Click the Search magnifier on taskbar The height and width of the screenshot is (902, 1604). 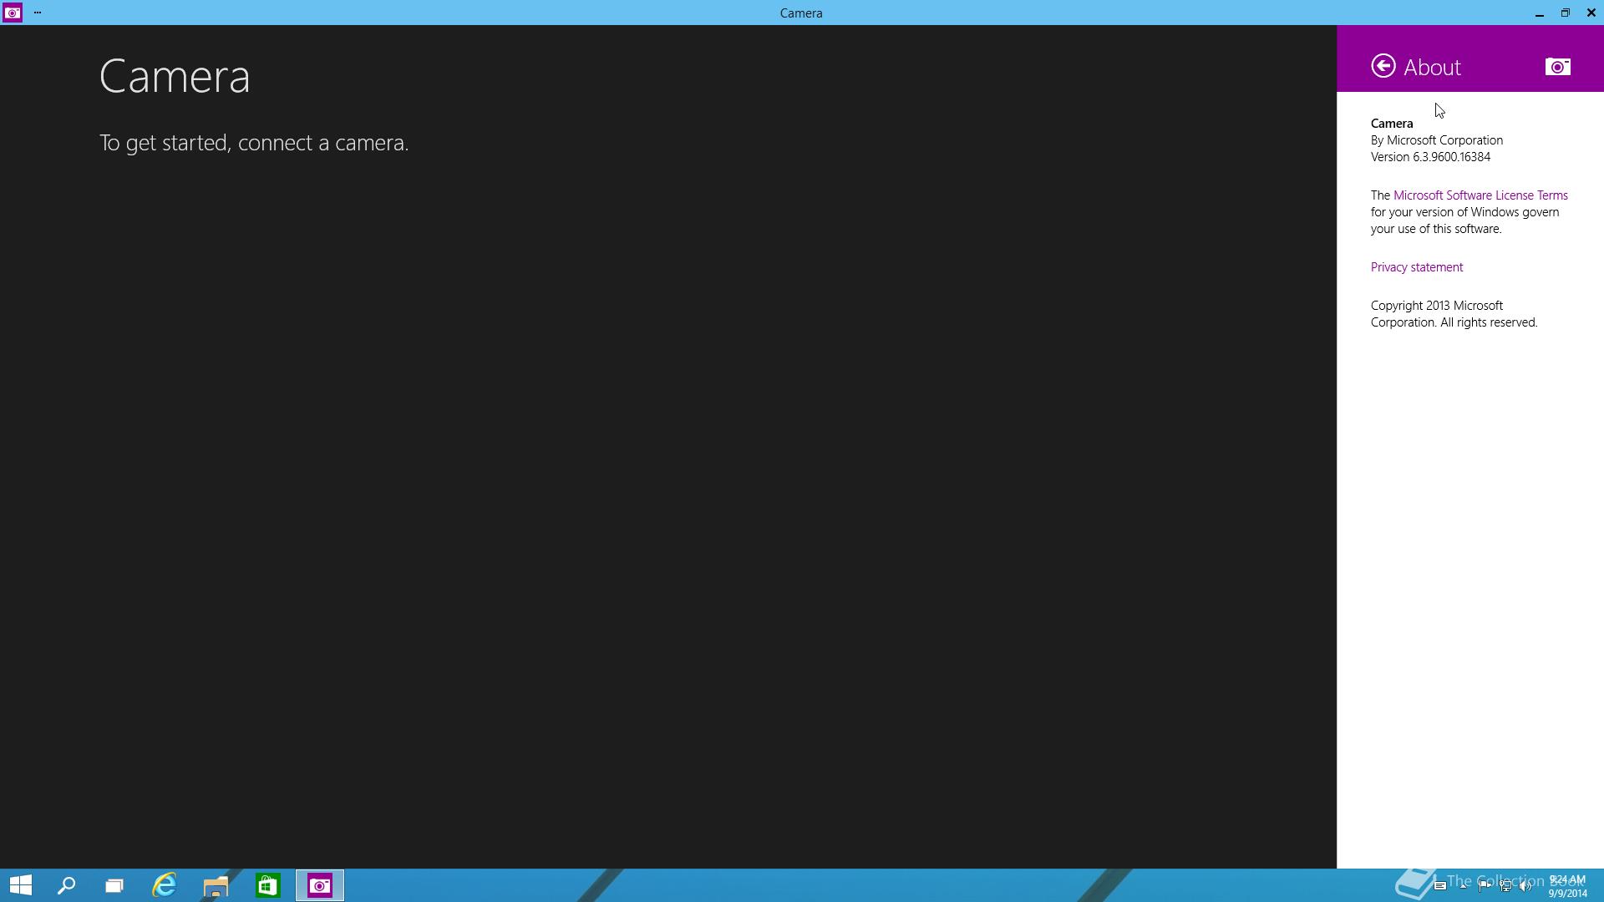pos(66,885)
